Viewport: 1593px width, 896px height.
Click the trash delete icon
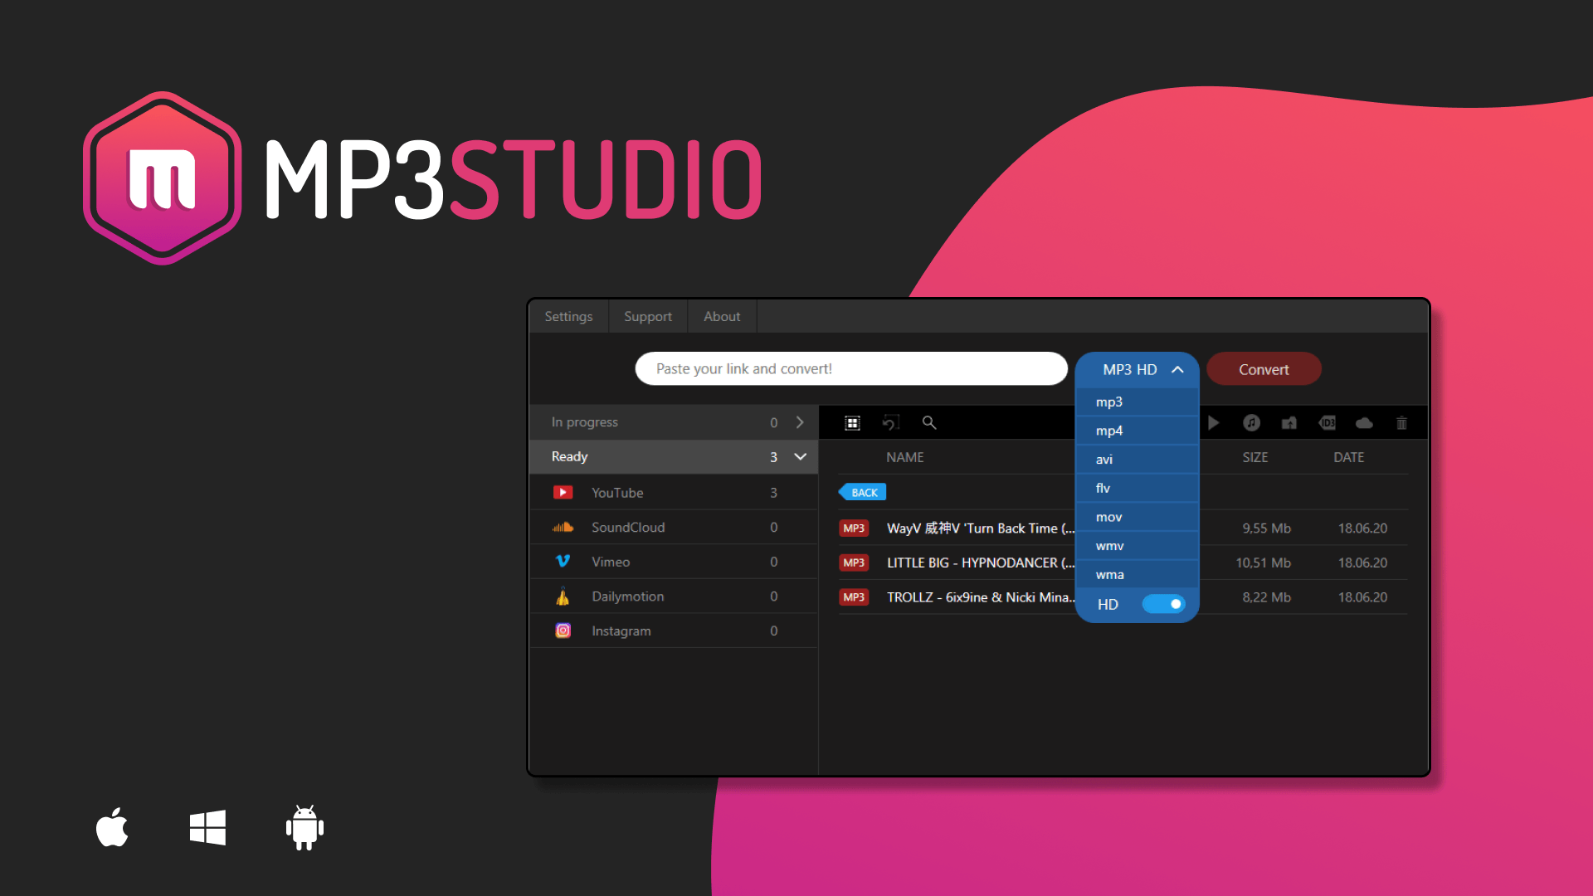(1401, 423)
